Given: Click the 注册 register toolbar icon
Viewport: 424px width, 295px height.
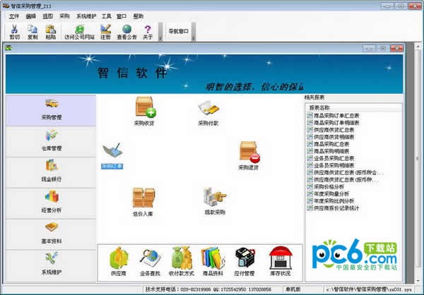Looking at the screenshot, I should coord(105,32).
